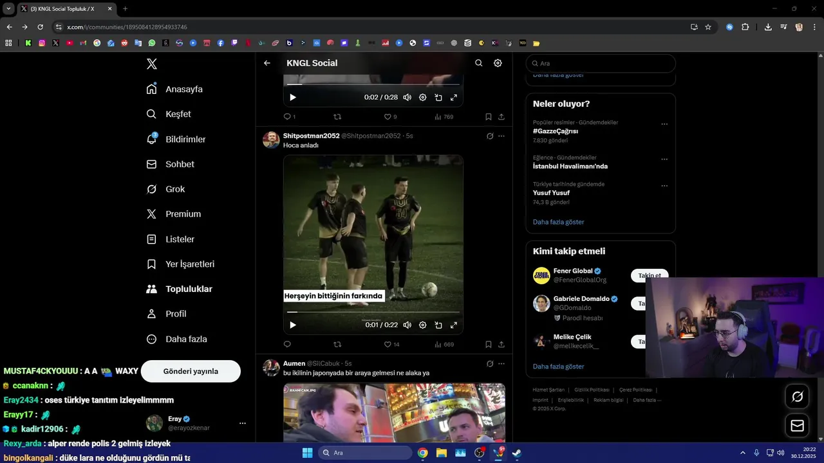The width and height of the screenshot is (824, 463).
Task: Open more options on Aumen post
Action: click(x=501, y=364)
